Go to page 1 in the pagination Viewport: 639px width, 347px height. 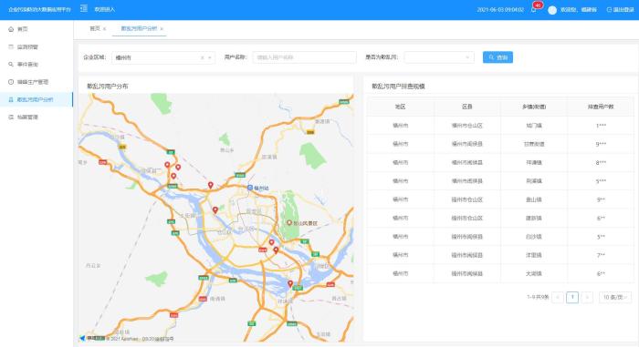pyautogui.click(x=572, y=298)
